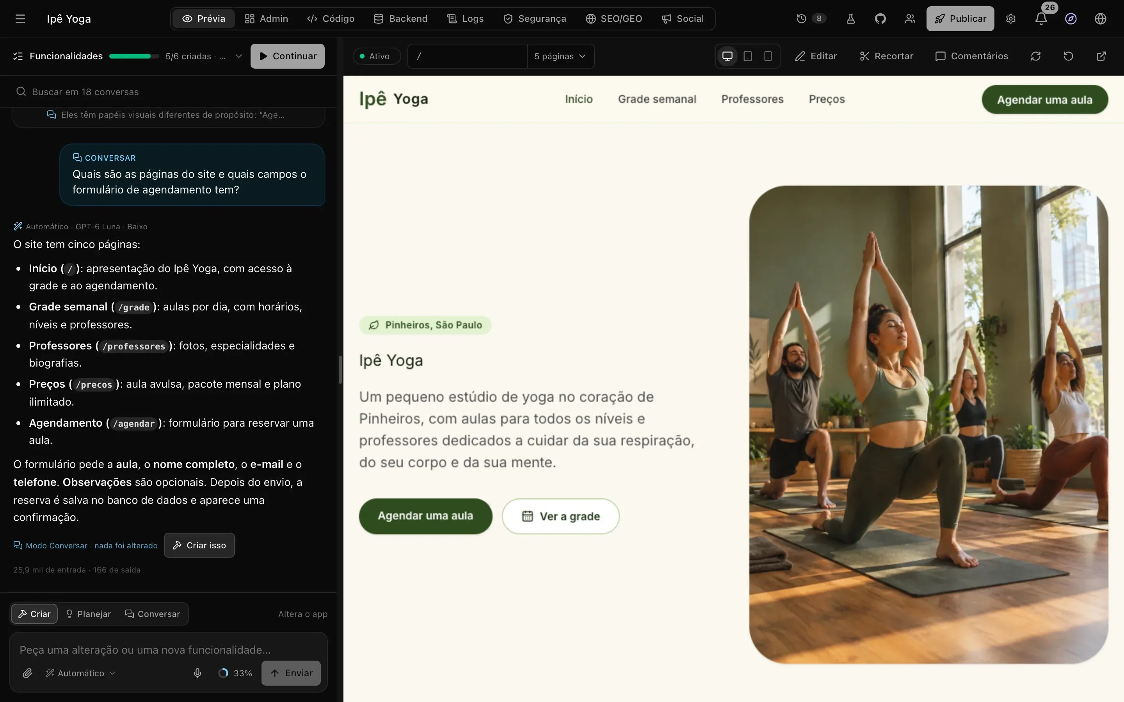The height and width of the screenshot is (702, 1124).
Task: Open the hamburger menu icon
Action: click(x=20, y=19)
